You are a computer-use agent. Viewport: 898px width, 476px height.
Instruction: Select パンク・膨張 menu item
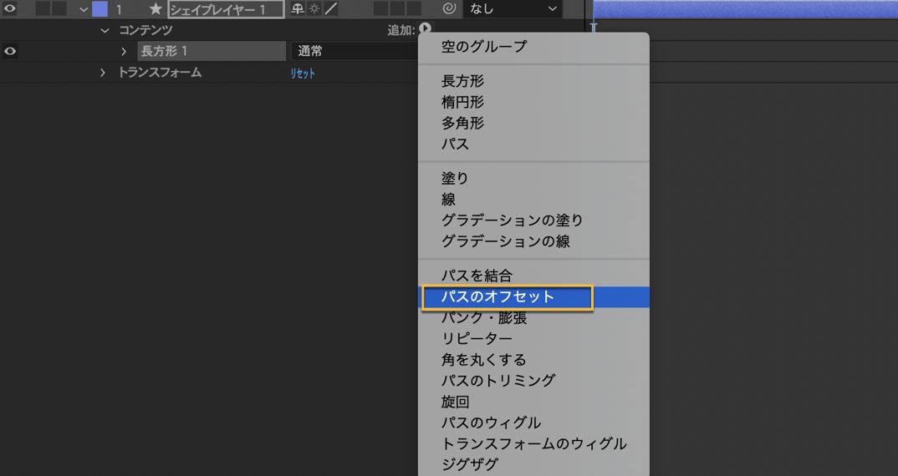pyautogui.click(x=533, y=318)
